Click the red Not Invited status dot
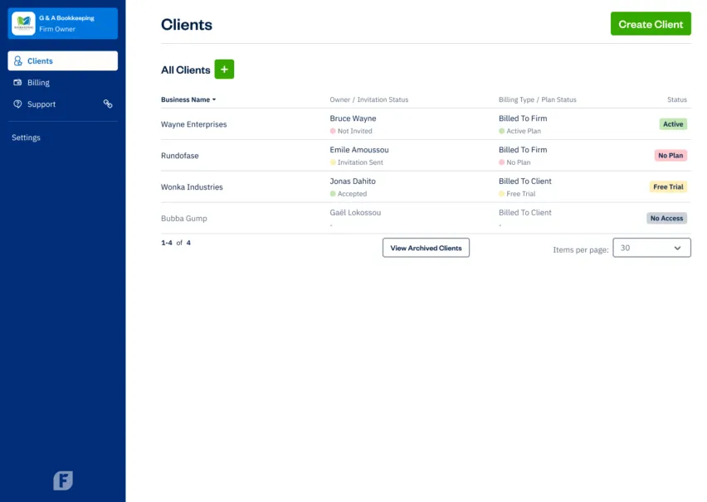 pos(333,131)
